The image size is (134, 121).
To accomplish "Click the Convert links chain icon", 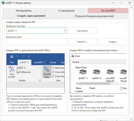I will [x=47, y=69].
